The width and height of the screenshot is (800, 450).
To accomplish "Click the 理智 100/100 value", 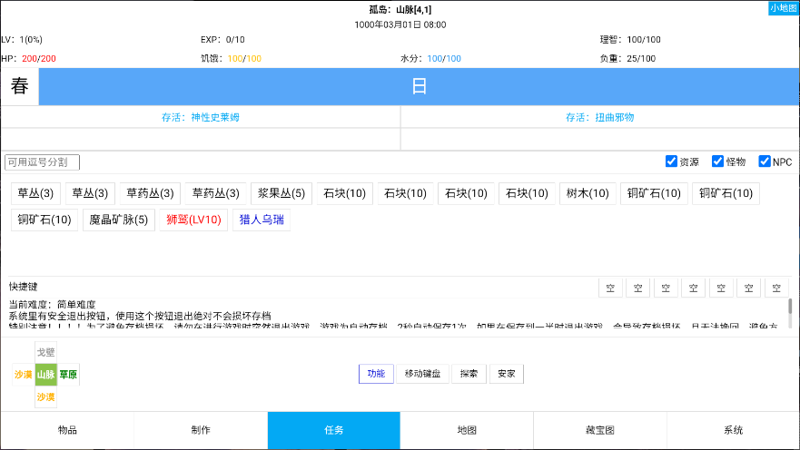I will tap(644, 40).
